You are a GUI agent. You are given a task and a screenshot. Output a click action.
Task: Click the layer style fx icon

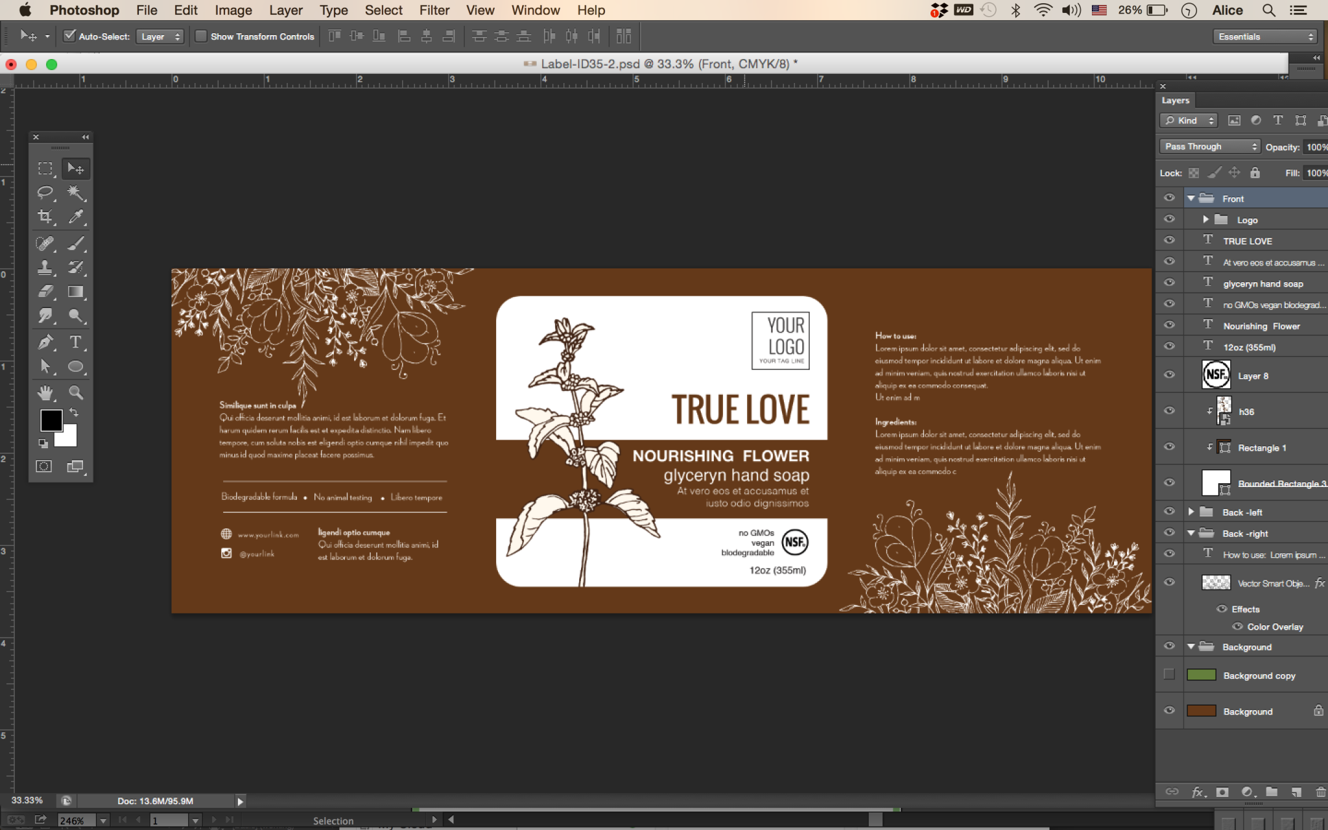coord(1197,792)
